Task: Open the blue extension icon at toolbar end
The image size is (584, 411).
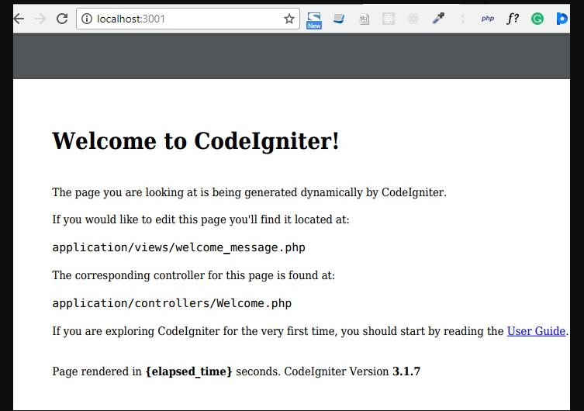Action: tap(562, 19)
